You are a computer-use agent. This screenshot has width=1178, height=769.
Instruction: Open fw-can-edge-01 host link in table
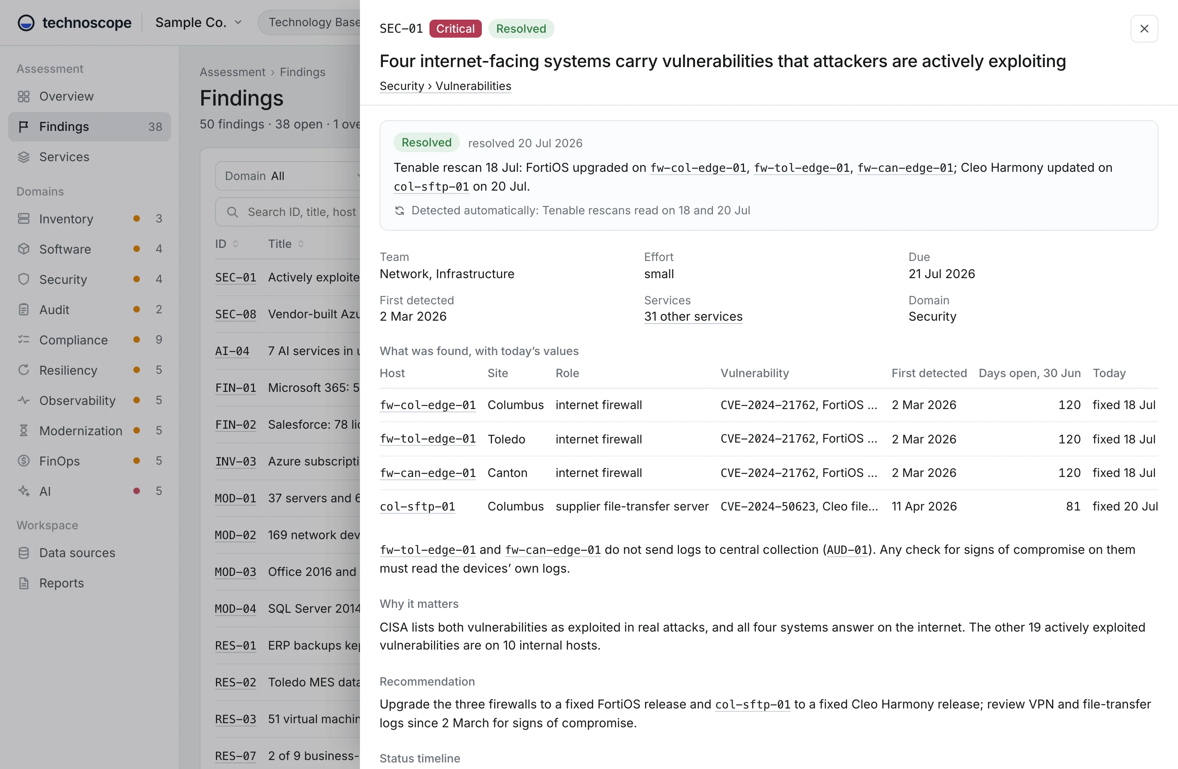(428, 473)
